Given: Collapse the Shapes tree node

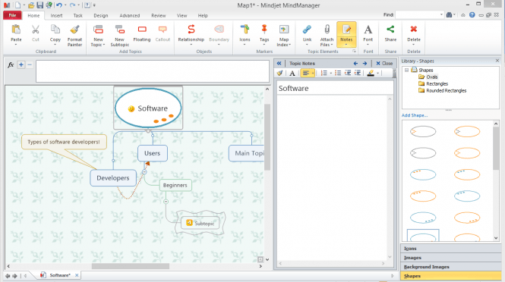Looking at the screenshot, I should [406, 70].
